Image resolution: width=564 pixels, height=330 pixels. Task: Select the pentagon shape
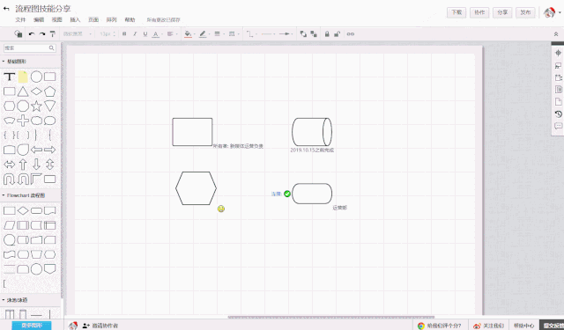49,92
